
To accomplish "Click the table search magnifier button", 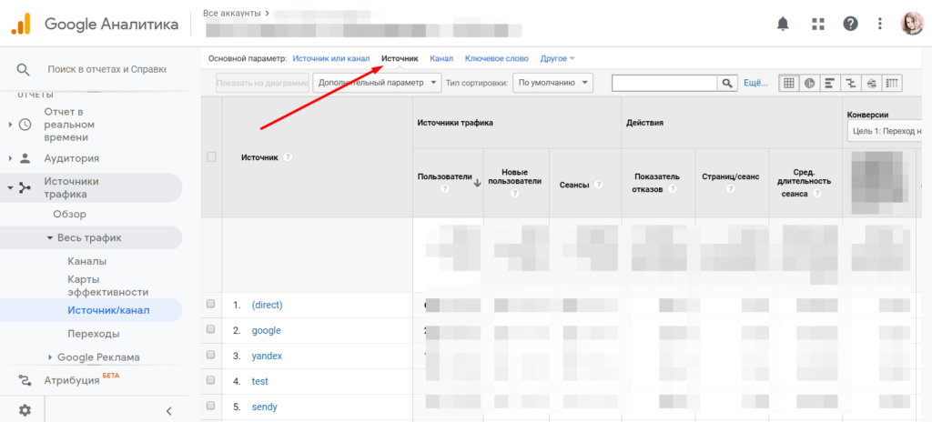I will pyautogui.click(x=727, y=83).
